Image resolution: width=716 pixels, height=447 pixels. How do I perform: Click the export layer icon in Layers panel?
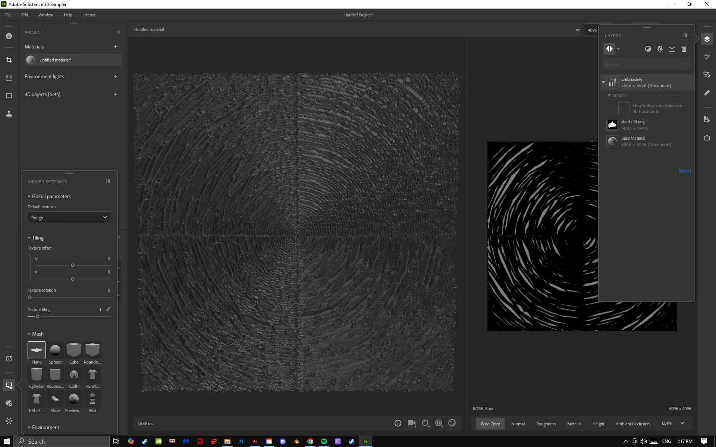coord(672,49)
